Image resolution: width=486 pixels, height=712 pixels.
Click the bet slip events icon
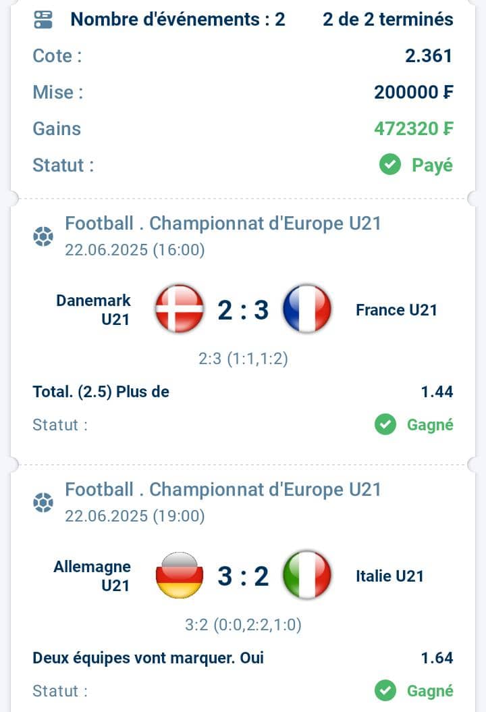[43, 20]
